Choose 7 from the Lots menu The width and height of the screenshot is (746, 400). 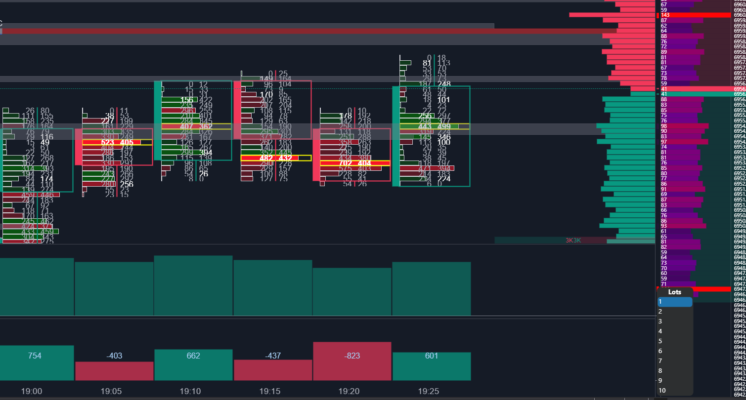[675, 361]
